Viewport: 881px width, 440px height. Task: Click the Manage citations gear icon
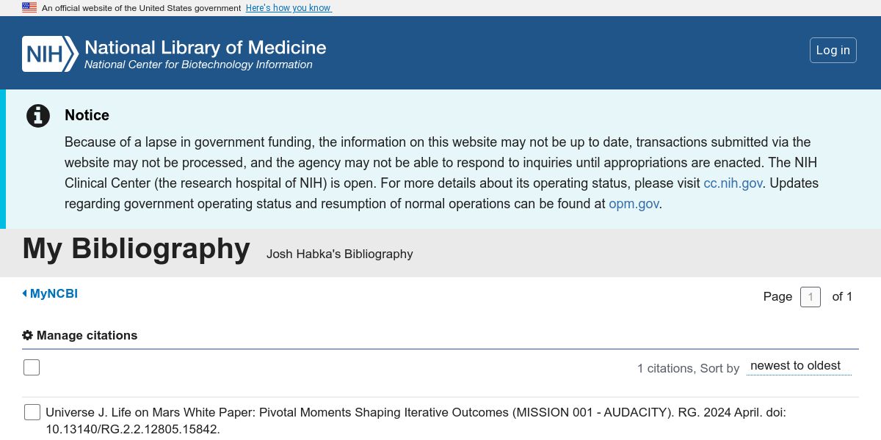tap(28, 335)
